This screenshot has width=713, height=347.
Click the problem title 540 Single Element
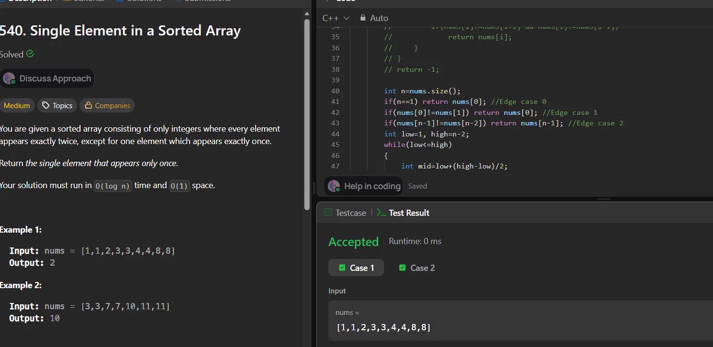pos(120,31)
